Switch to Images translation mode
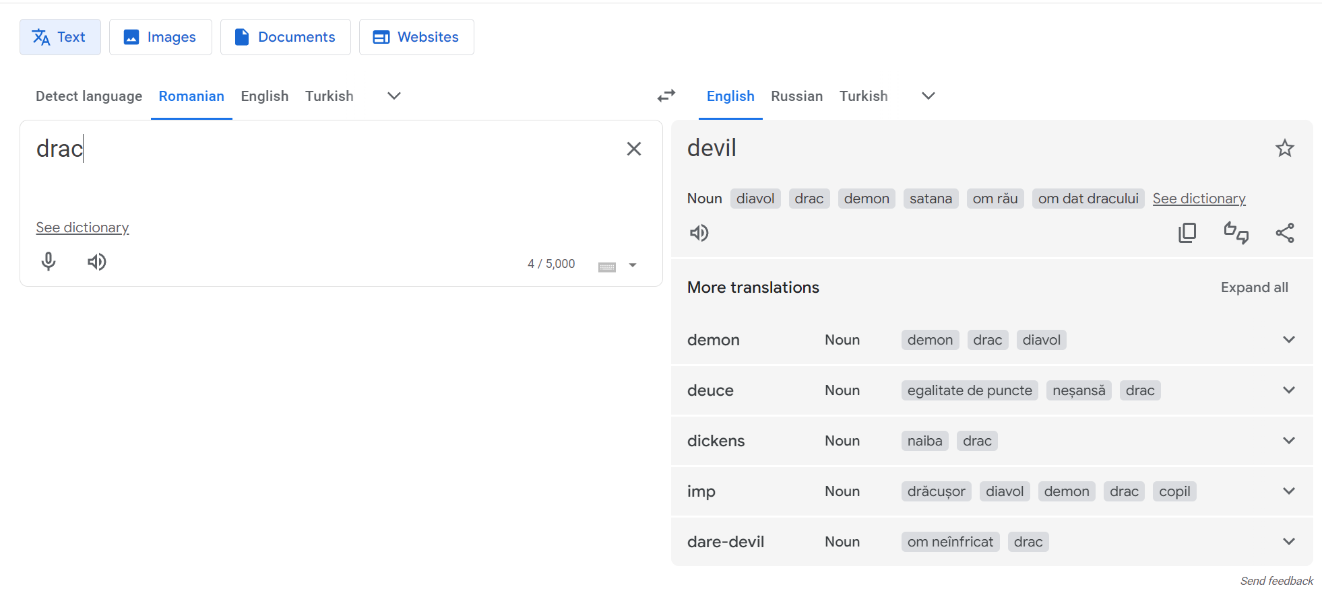Image resolution: width=1322 pixels, height=597 pixels. click(x=160, y=37)
